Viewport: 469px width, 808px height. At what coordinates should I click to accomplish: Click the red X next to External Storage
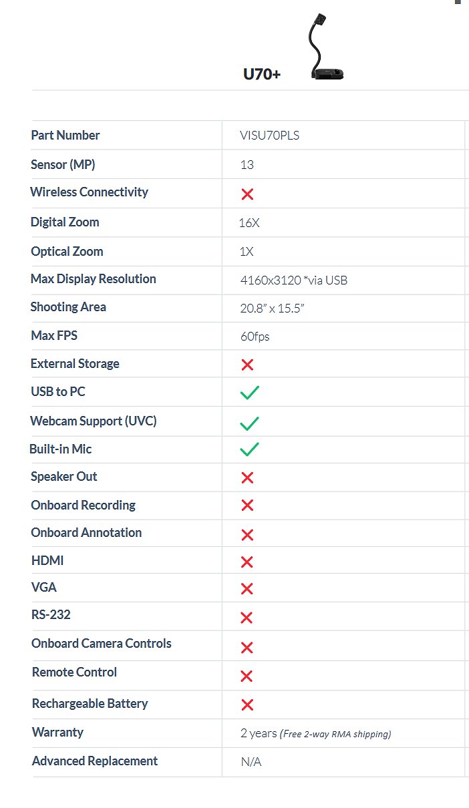247,365
